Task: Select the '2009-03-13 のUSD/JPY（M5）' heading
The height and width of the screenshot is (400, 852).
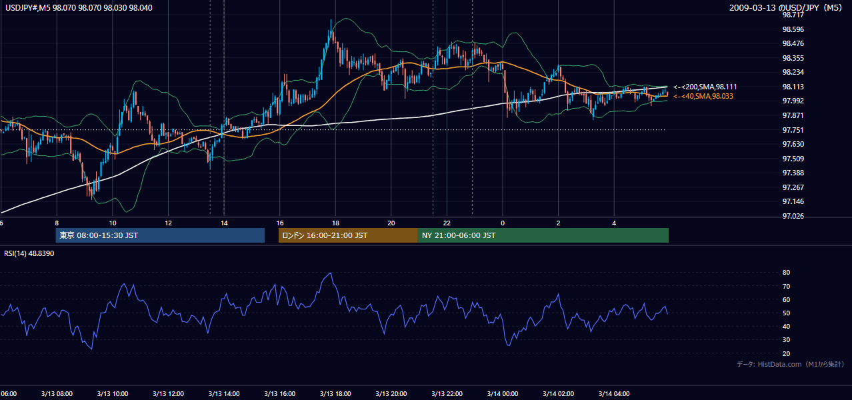Action: click(787, 8)
